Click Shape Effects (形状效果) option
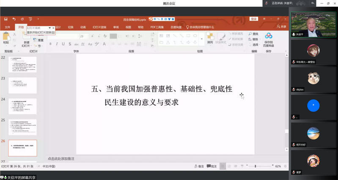 coord(235,44)
